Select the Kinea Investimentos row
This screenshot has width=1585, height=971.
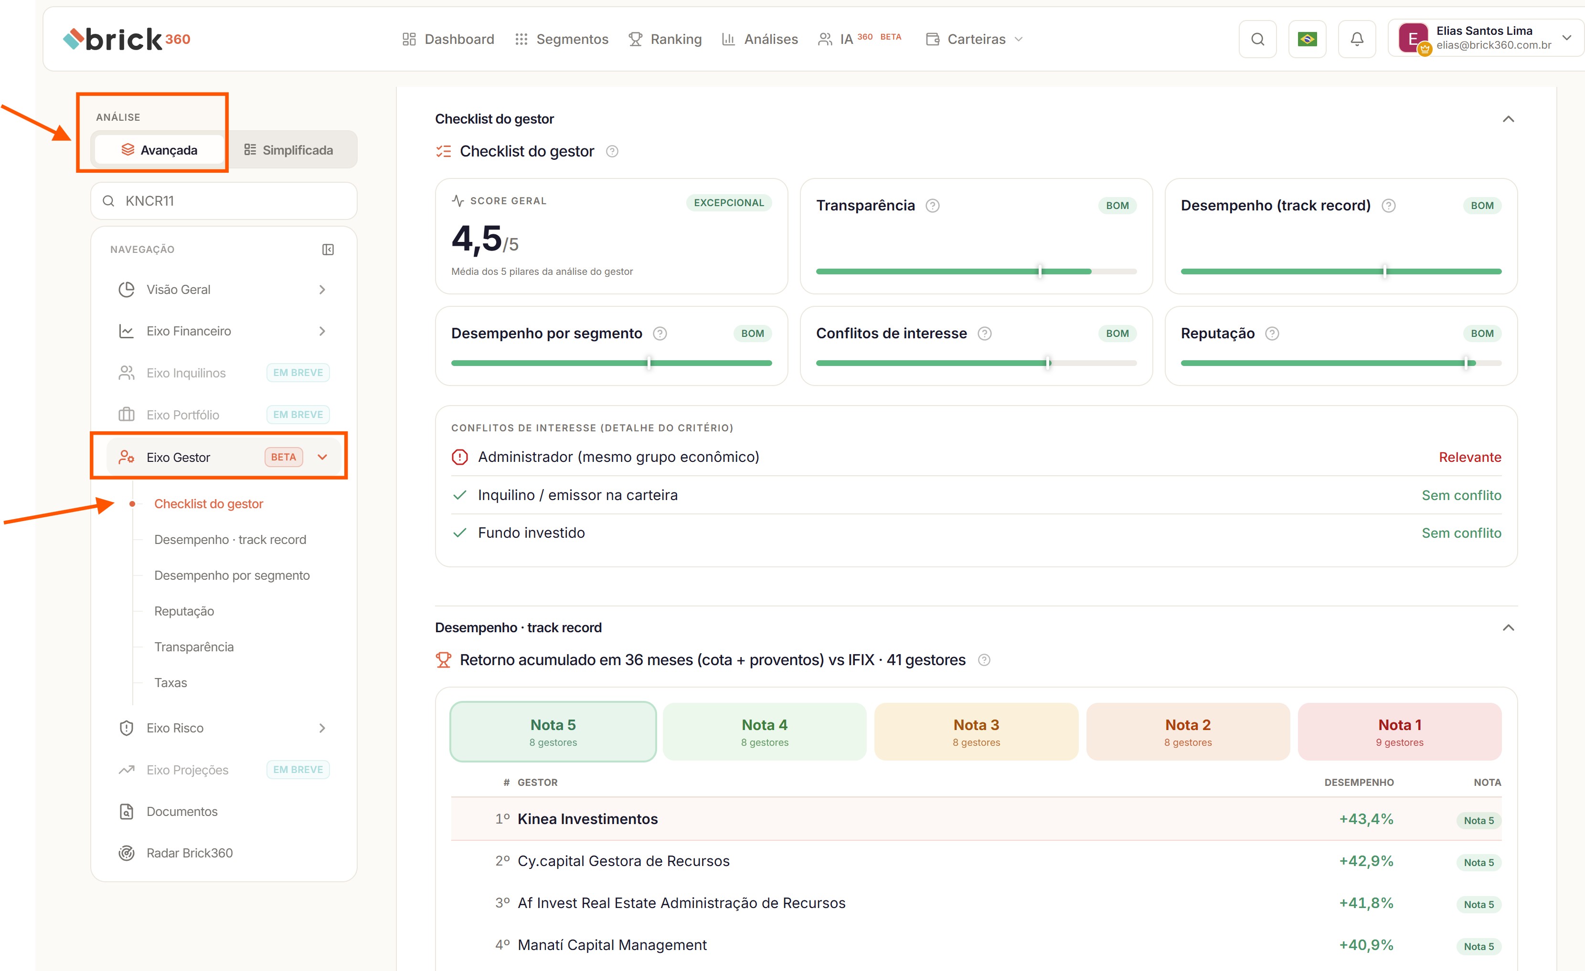click(976, 819)
